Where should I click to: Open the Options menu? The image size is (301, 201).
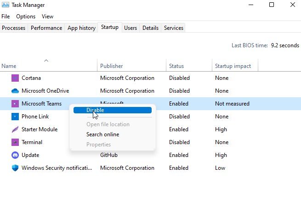coord(26,17)
